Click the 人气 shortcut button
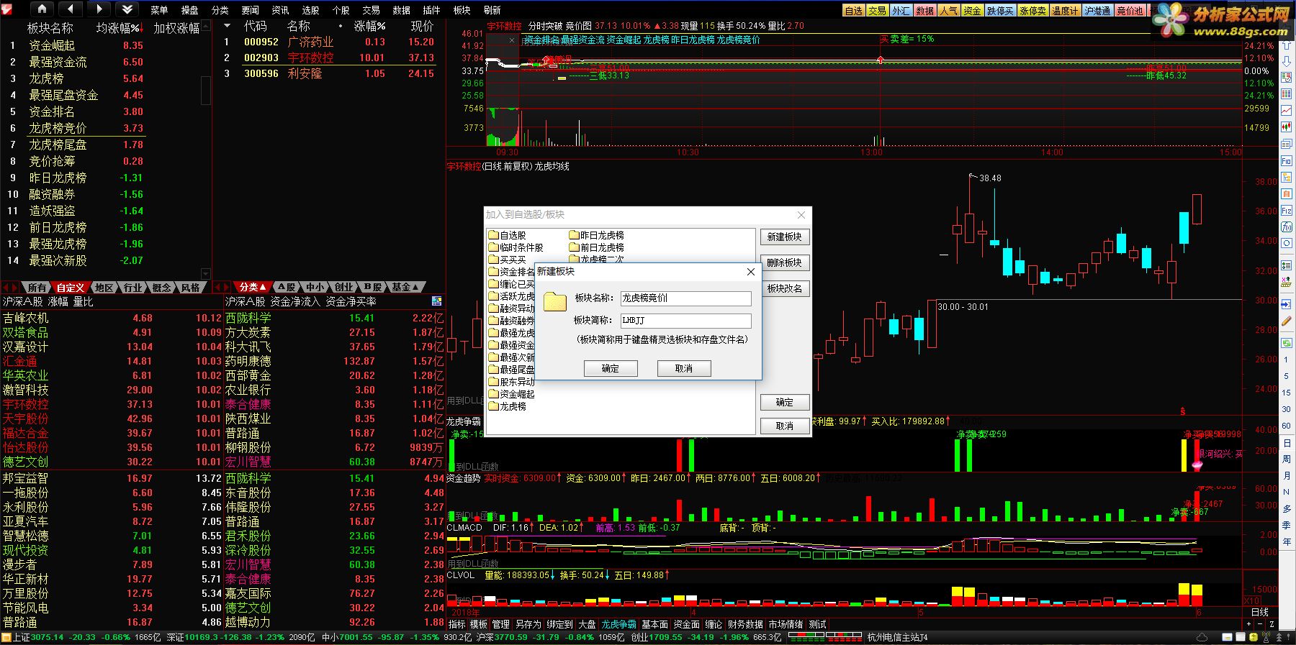This screenshot has height=645, width=1296. (949, 11)
